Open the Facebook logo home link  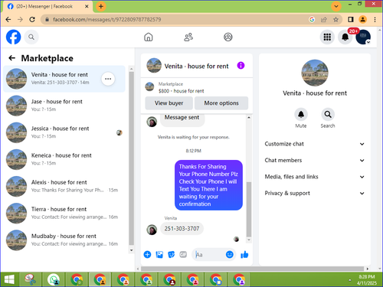coord(13,37)
